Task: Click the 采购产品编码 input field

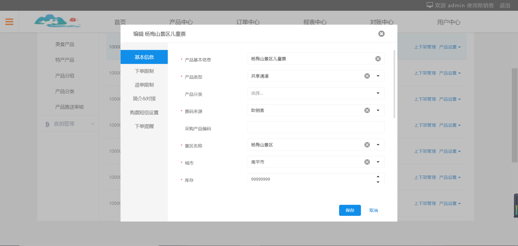Action: 316,128
